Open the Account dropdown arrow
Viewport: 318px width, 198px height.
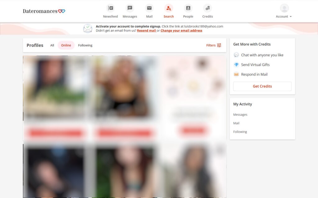[x=291, y=17]
